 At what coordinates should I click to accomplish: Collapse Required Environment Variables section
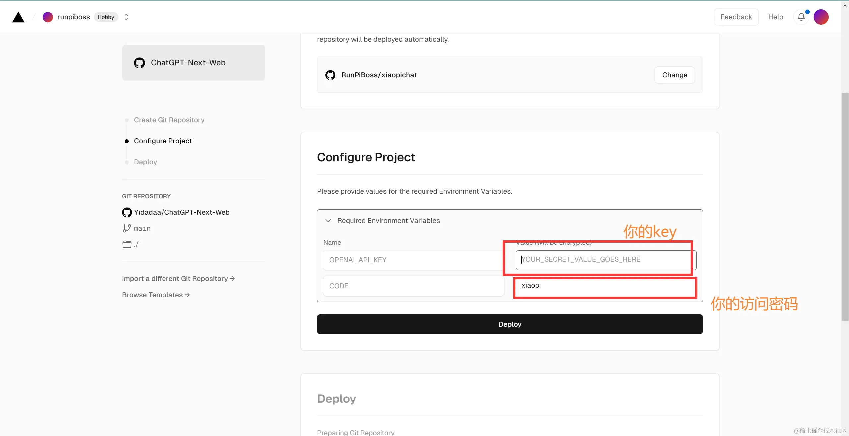click(x=328, y=221)
